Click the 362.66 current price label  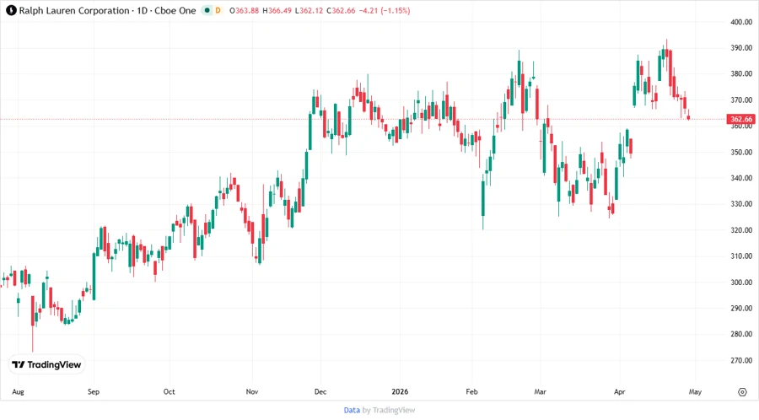[x=741, y=119]
